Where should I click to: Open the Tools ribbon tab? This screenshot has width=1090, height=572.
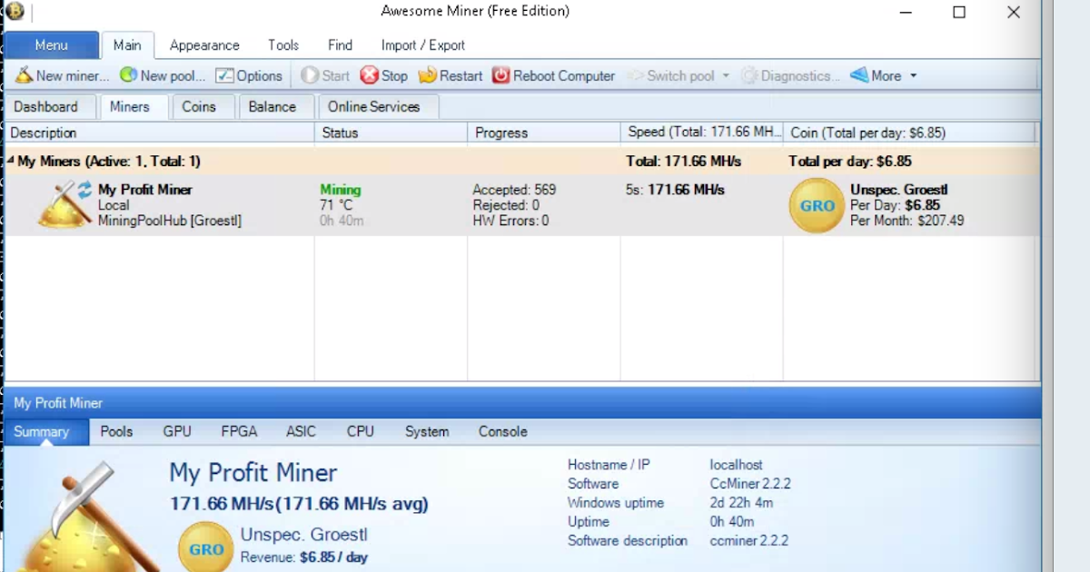coord(283,45)
